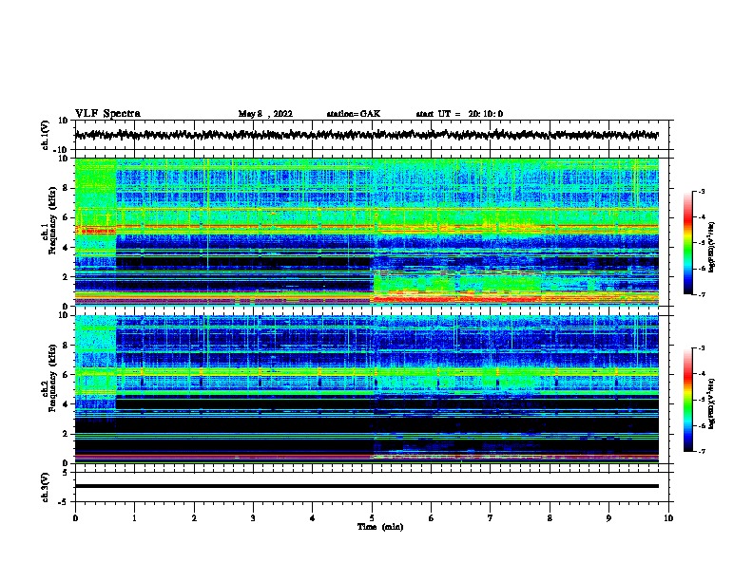Select the date text "May 8 , 2022"
The height and width of the screenshot is (581, 753).
pyautogui.click(x=265, y=114)
